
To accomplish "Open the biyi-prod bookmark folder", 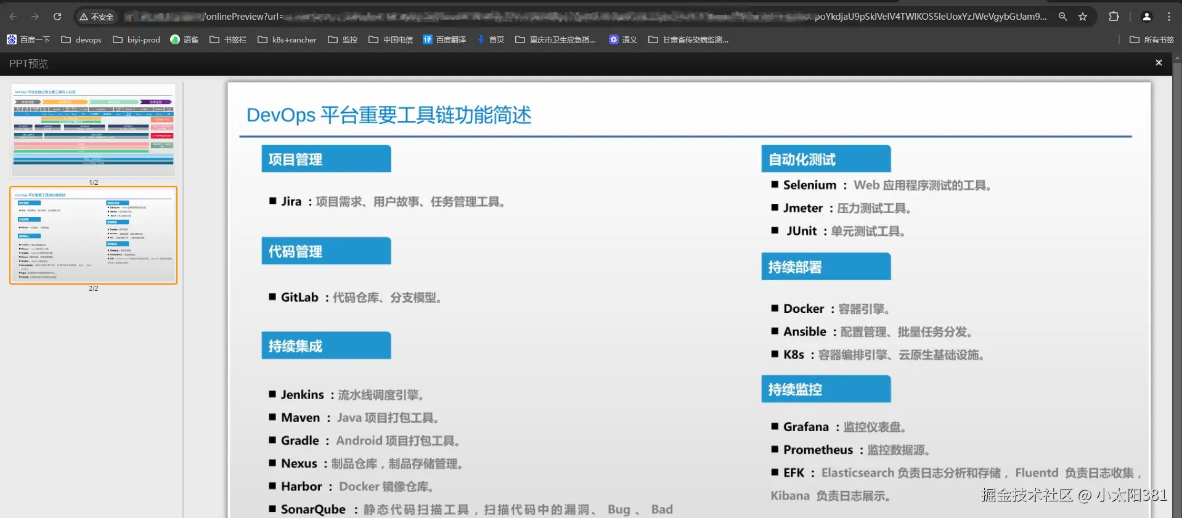I will (136, 39).
